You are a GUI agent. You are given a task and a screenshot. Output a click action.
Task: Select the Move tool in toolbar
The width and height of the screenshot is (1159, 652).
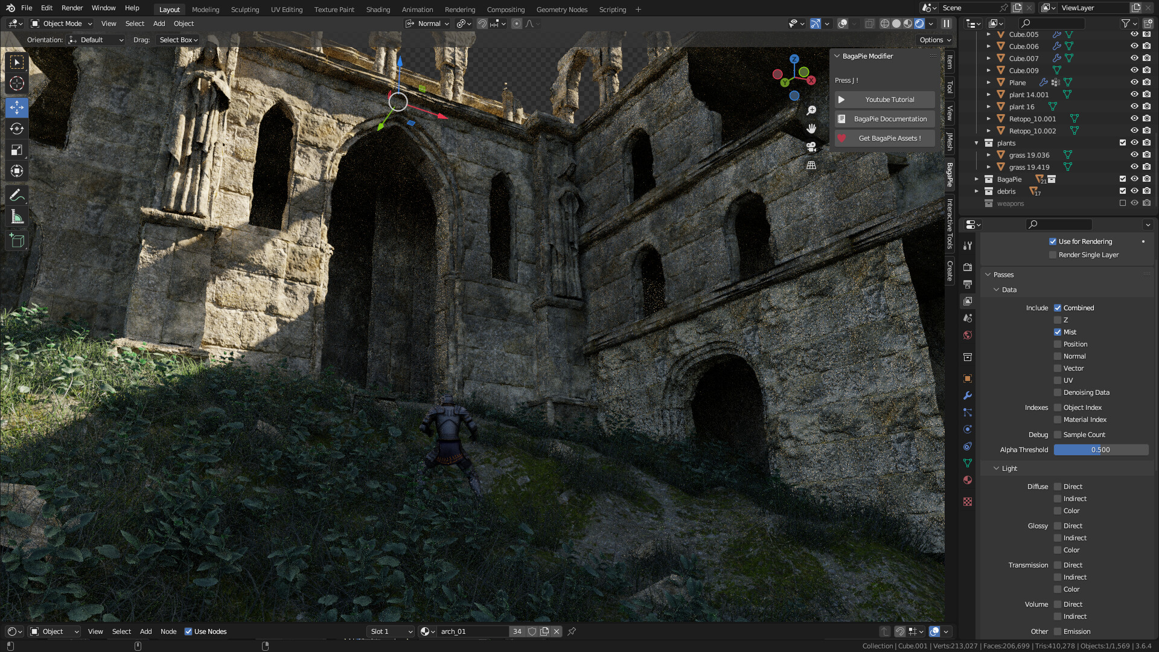(17, 107)
